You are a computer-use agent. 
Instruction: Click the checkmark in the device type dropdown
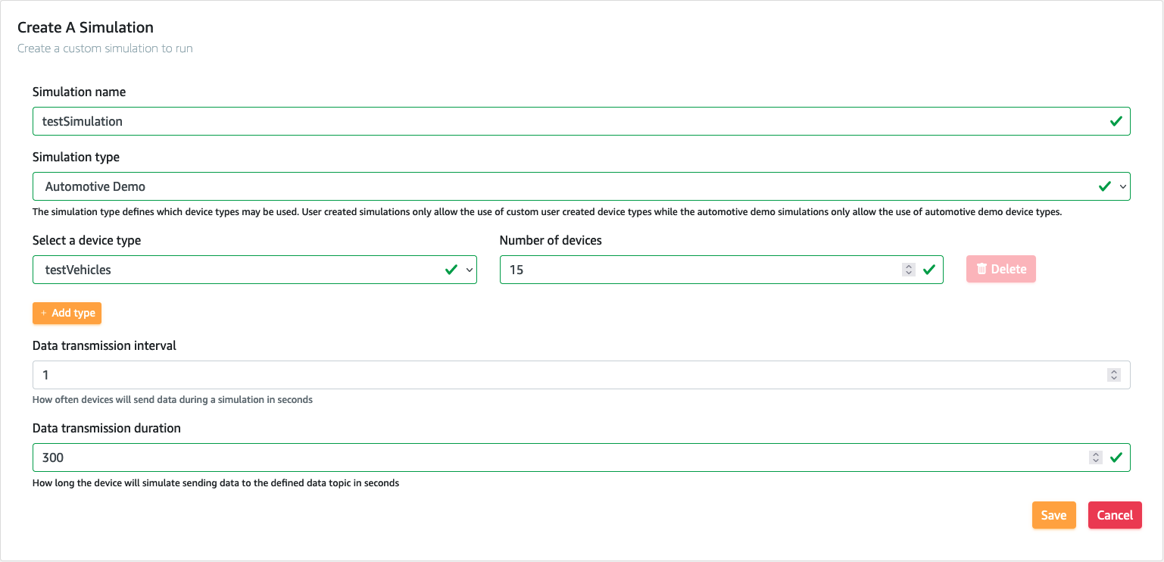[451, 270]
